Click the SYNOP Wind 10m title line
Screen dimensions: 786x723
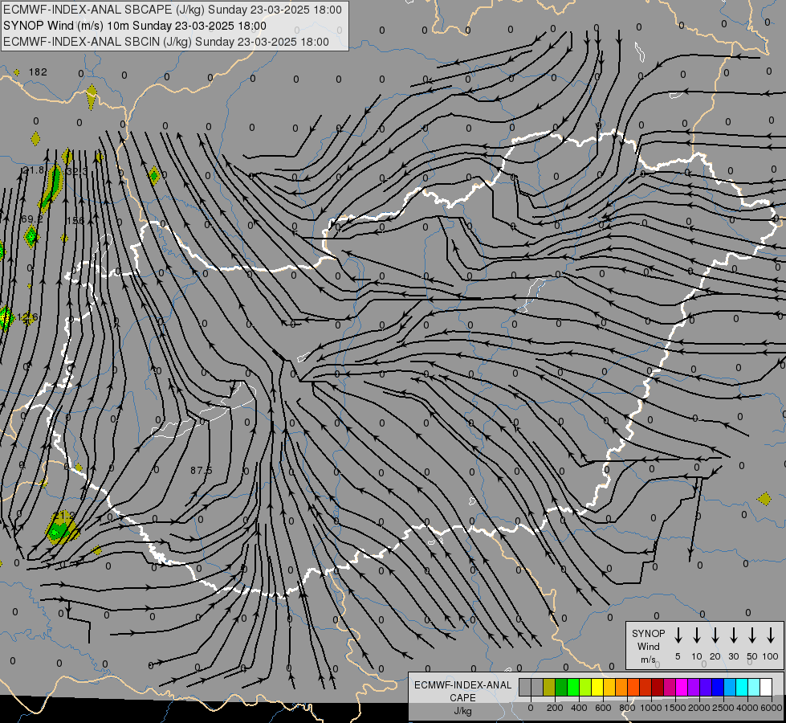click(x=135, y=26)
